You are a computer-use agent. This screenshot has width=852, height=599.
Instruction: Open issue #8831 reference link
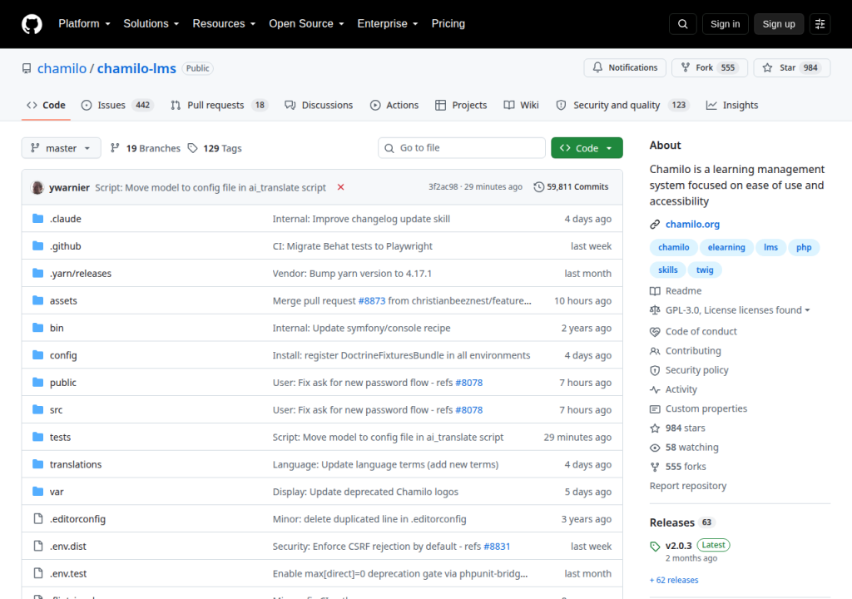point(497,547)
